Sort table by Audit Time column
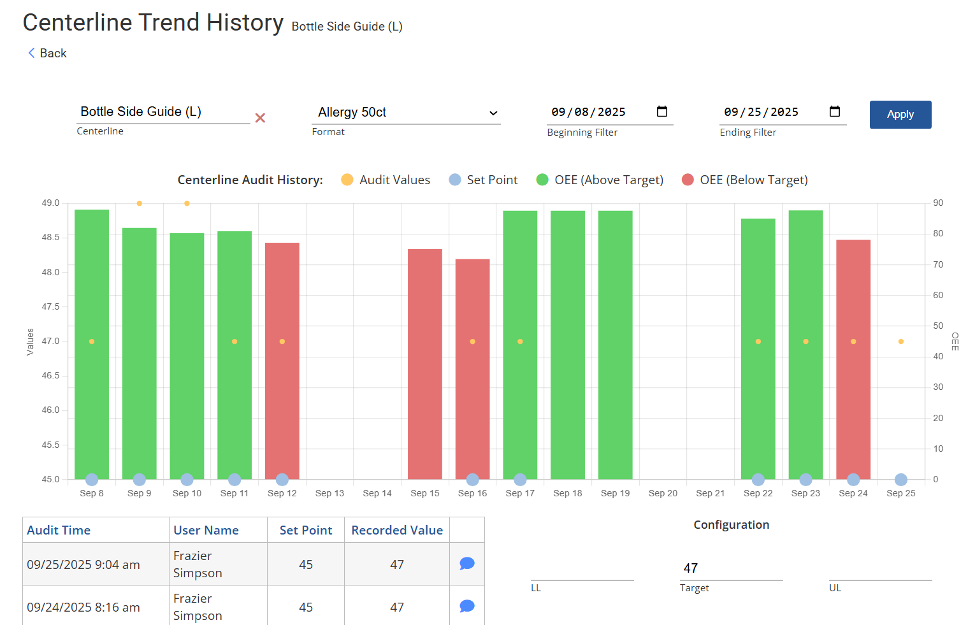The image size is (975, 625). click(59, 530)
